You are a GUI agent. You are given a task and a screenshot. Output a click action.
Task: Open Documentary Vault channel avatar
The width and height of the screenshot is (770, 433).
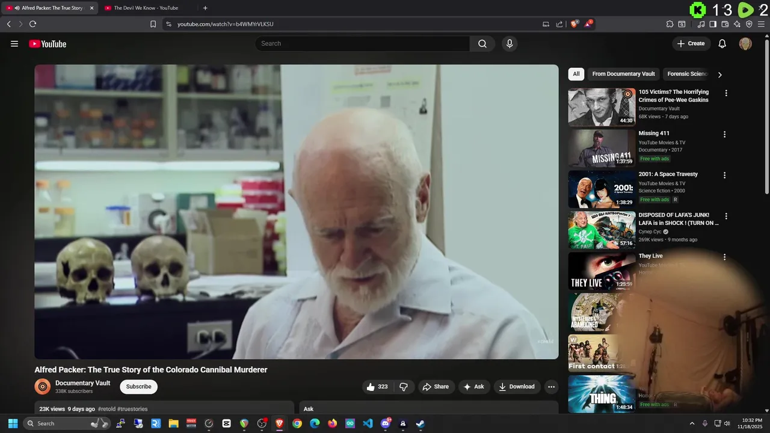(x=42, y=387)
